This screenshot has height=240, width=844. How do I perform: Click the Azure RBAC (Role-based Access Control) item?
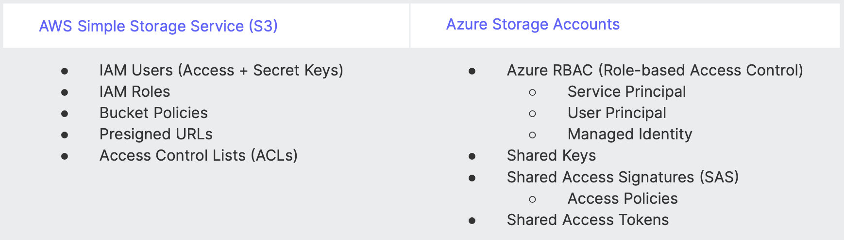click(x=655, y=71)
